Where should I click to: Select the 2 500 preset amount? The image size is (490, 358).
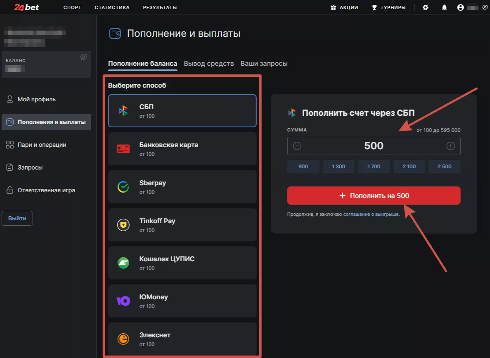coord(444,167)
